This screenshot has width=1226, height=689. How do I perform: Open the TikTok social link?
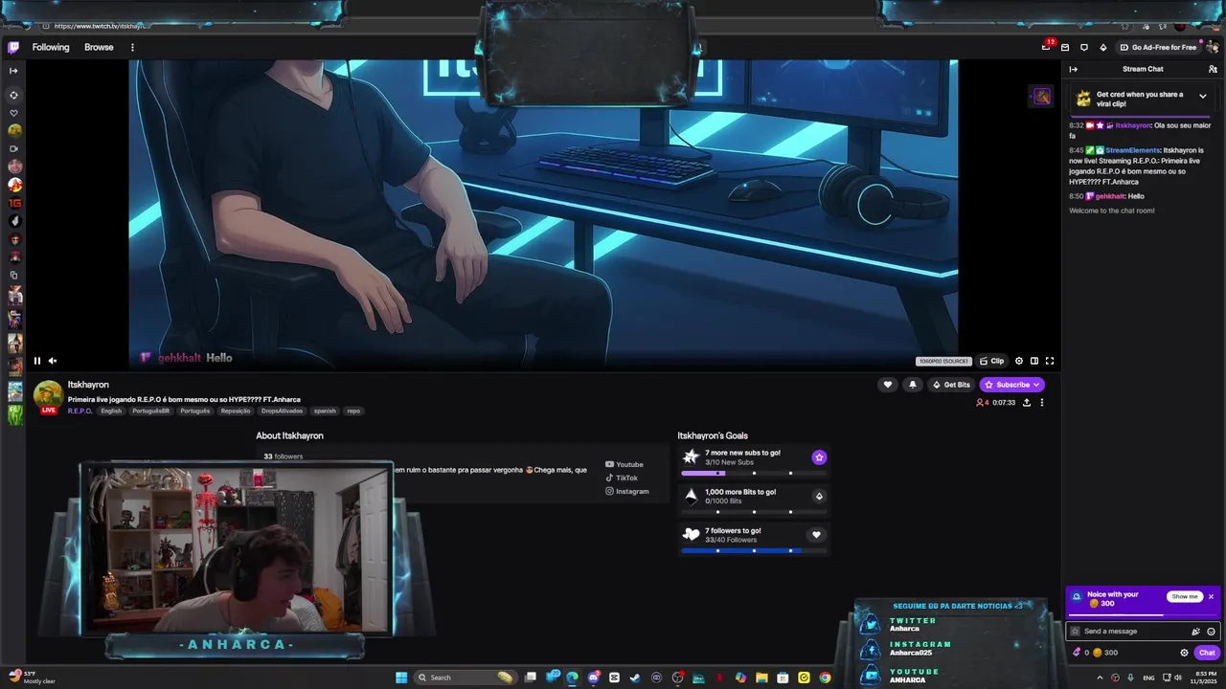pos(622,478)
